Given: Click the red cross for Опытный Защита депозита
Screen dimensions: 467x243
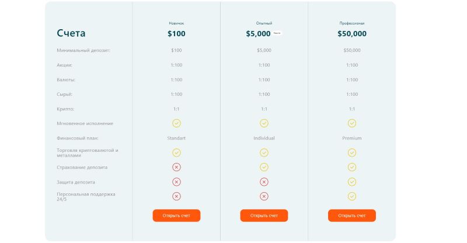Looking at the screenshot, I should (x=264, y=182).
